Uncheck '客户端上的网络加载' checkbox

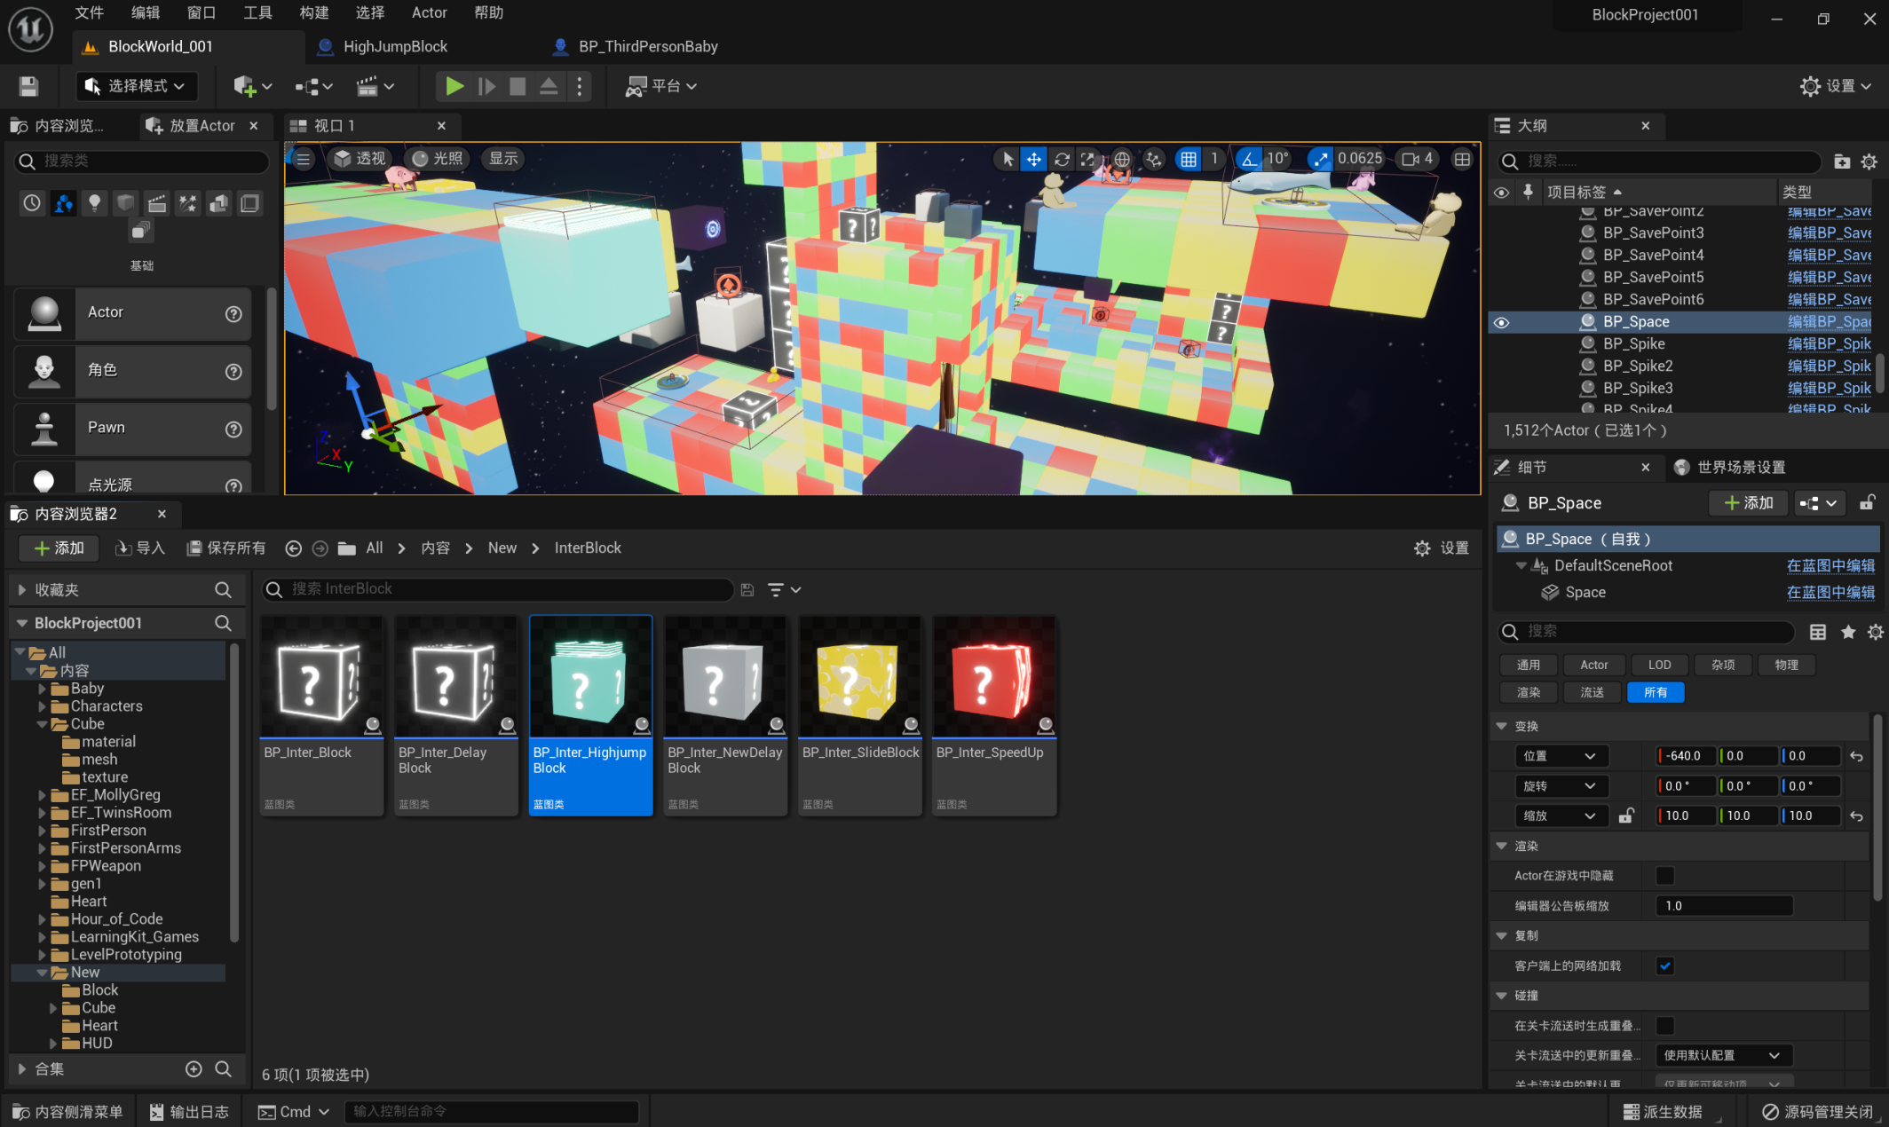pyautogui.click(x=1664, y=965)
